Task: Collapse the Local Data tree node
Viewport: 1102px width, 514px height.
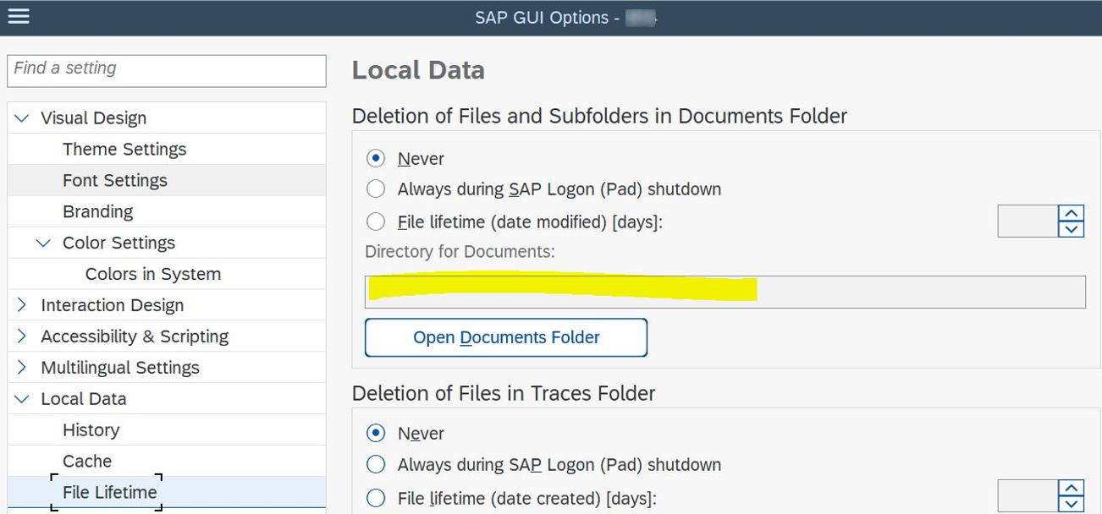Action: (x=22, y=399)
